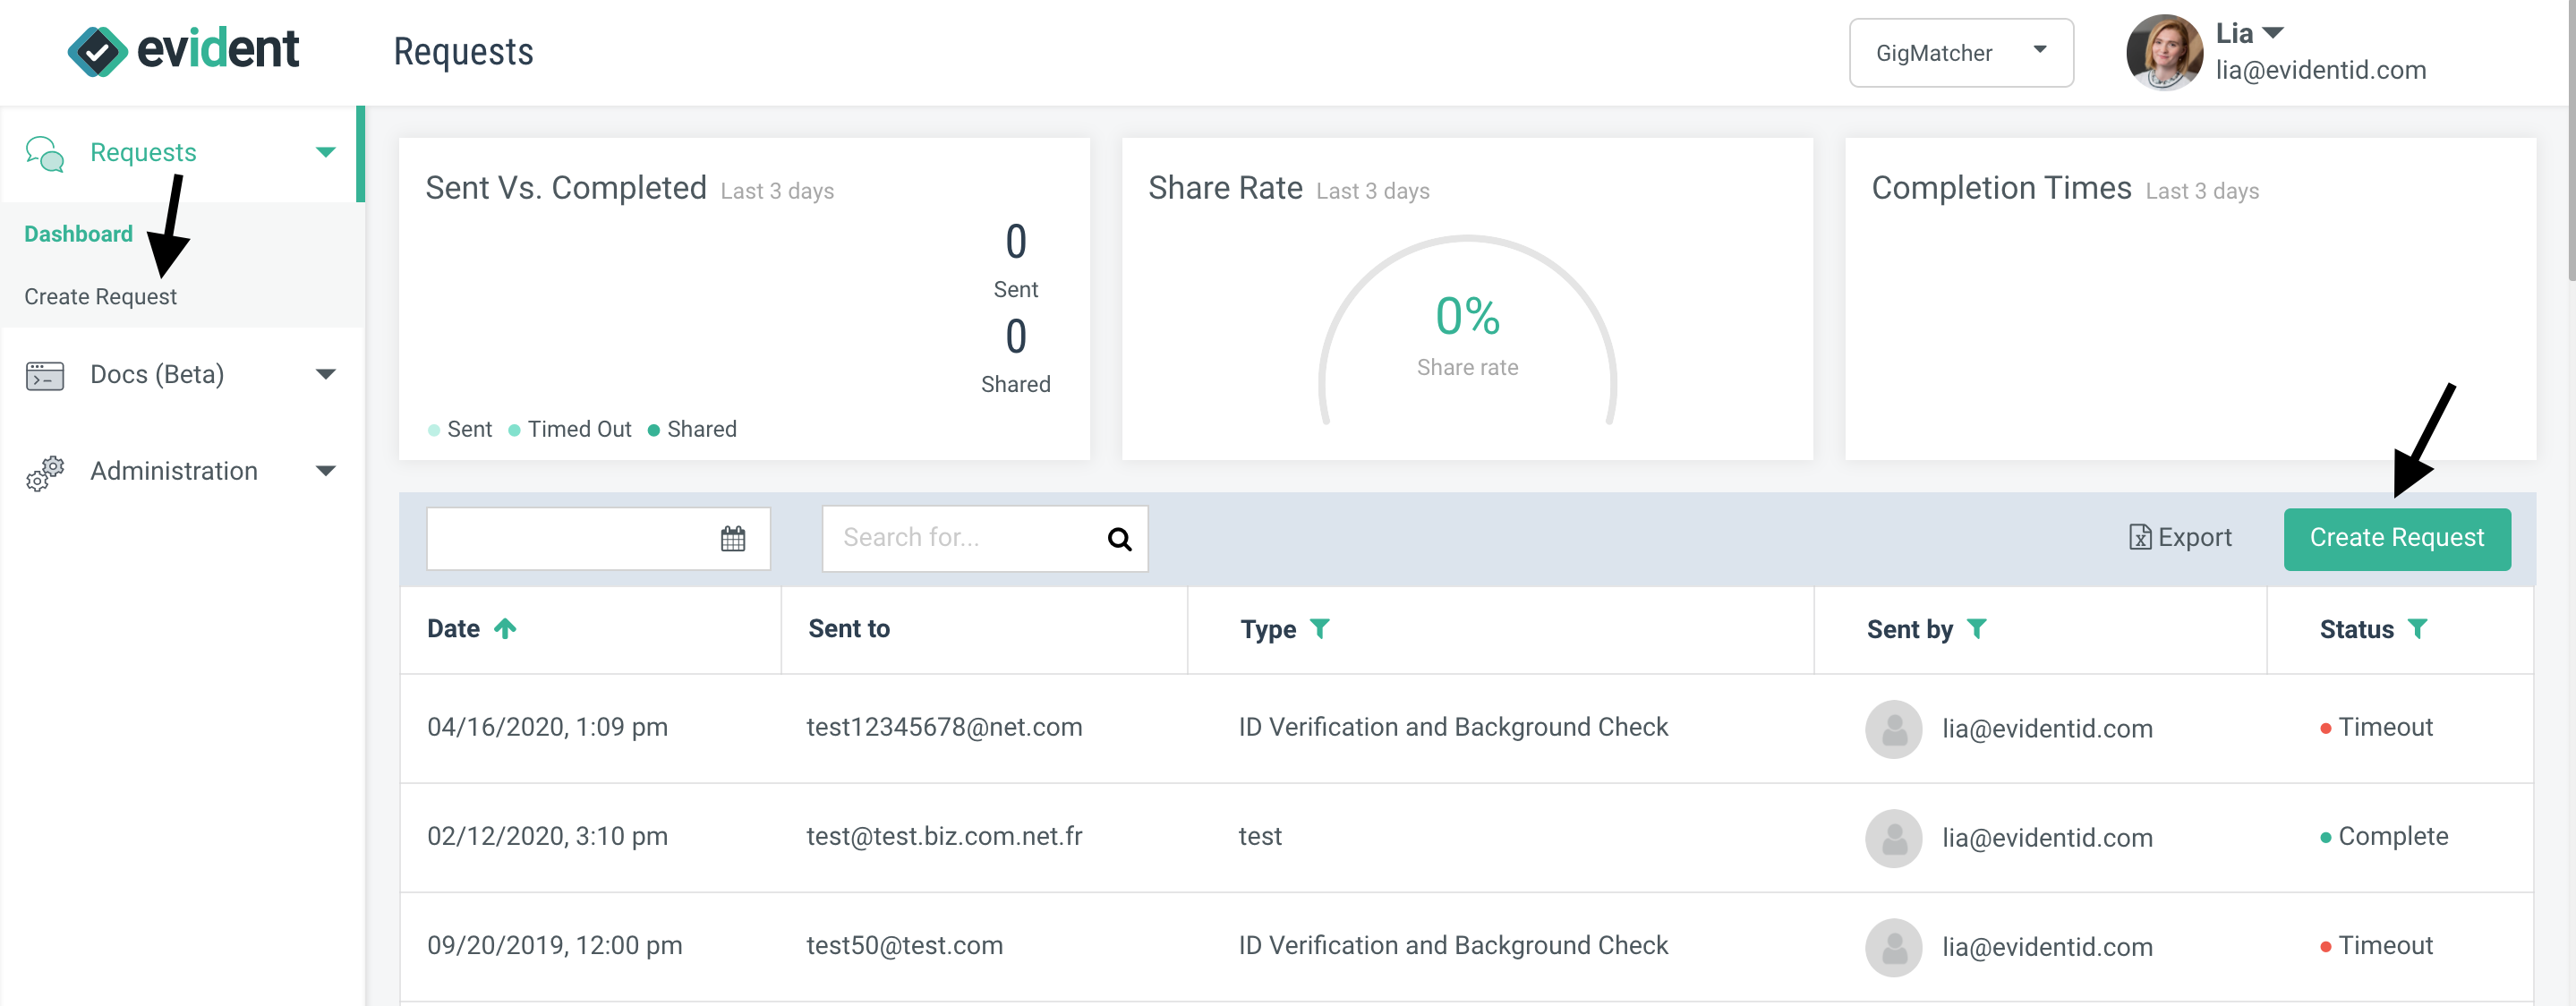Image resolution: width=2576 pixels, height=1006 pixels.
Task: Sort by Date ascending arrow
Action: [x=505, y=629]
